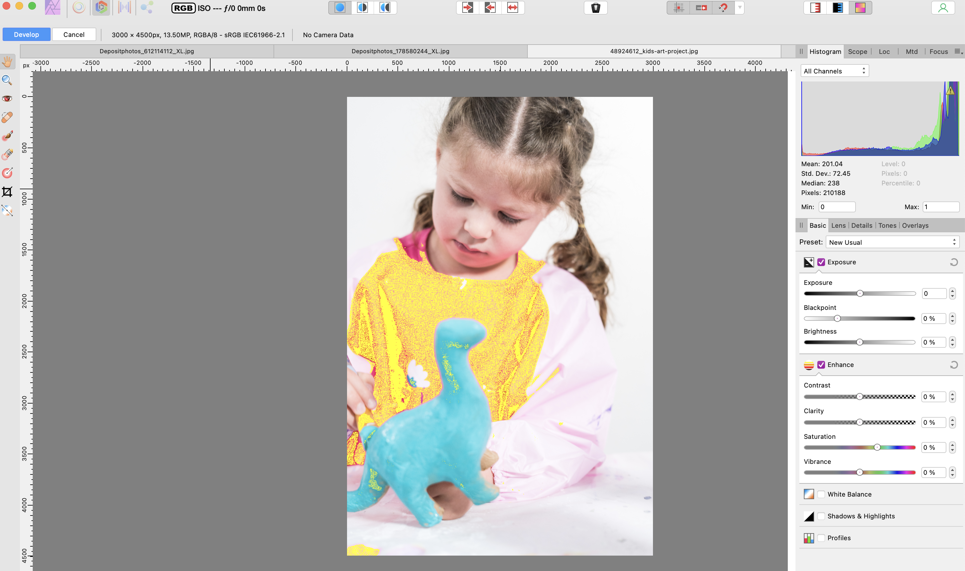The image size is (965, 571).
Task: Toggle the Show Clipped Tones icon
Action: [x=860, y=8]
